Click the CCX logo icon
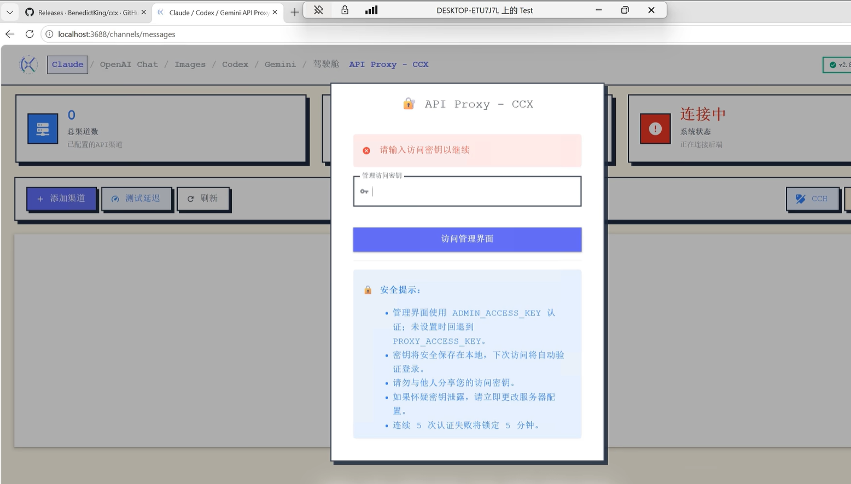851x484 pixels. coord(28,65)
